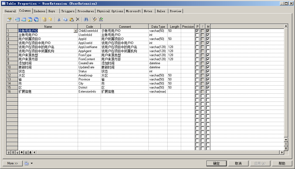The width and height of the screenshot is (295, 169).
Task: Click the Add Columns toolbar icon
Action: pyautogui.click(x=30, y=19)
